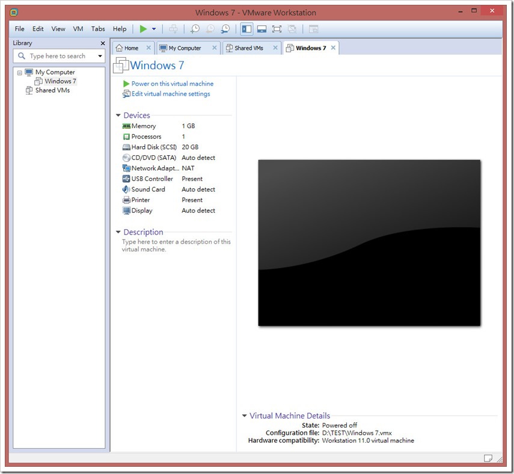This screenshot has height=474, width=514.
Task: Close the Home tab
Action: point(148,48)
